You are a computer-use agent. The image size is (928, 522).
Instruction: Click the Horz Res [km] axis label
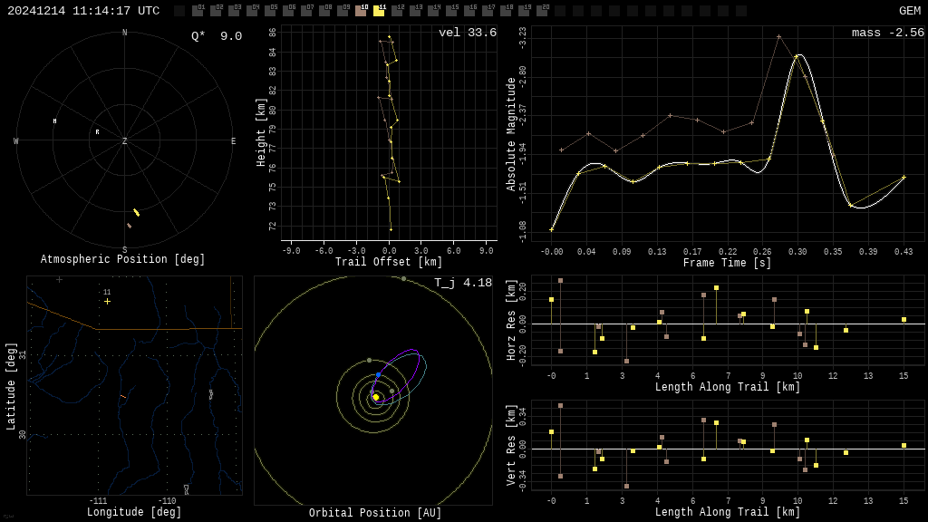pos(511,320)
